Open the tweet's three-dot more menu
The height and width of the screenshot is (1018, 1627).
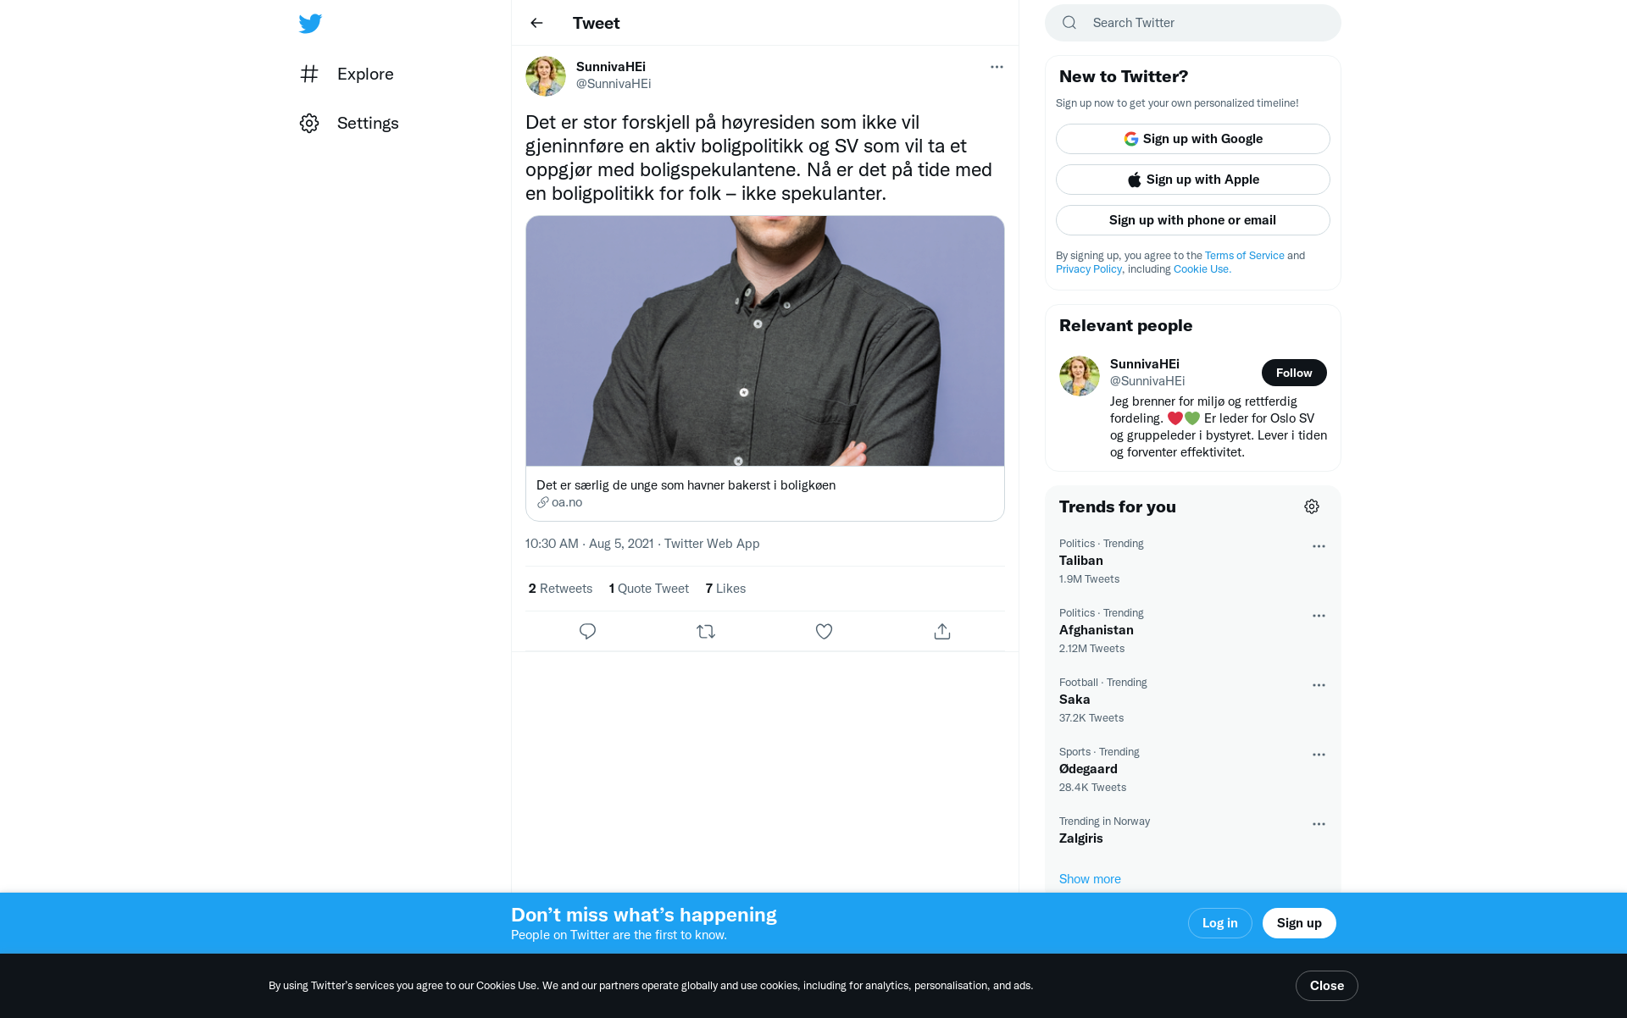pos(997,67)
